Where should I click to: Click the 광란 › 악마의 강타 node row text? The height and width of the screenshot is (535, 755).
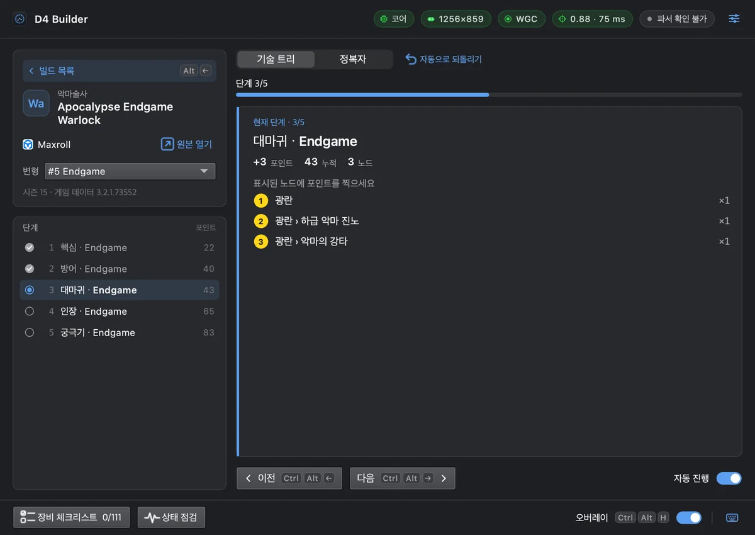pos(311,241)
